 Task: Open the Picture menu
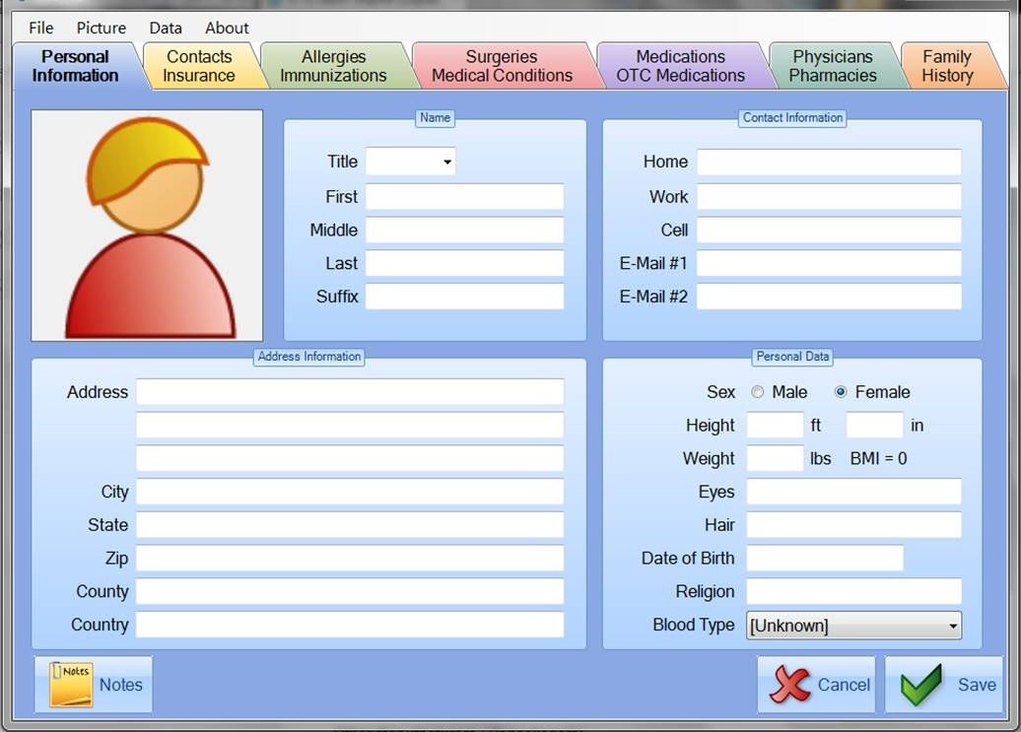(x=101, y=28)
